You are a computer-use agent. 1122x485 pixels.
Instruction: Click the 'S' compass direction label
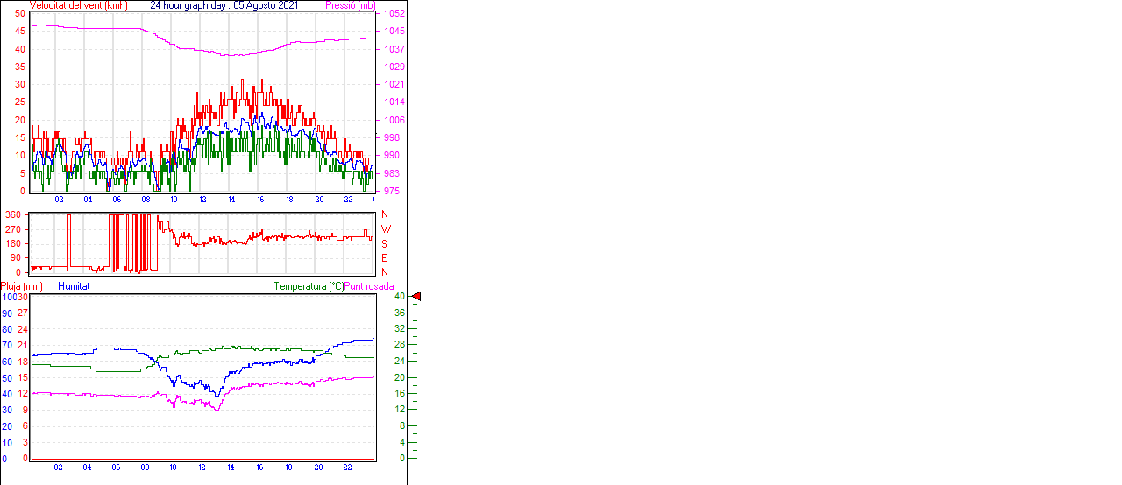(384, 244)
